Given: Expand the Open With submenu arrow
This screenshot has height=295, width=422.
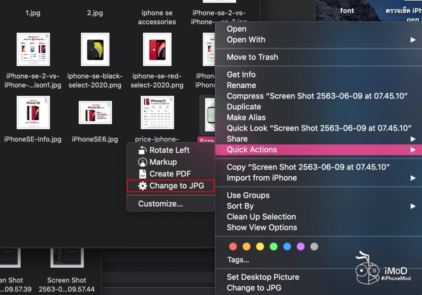Looking at the screenshot, I should 413,40.
